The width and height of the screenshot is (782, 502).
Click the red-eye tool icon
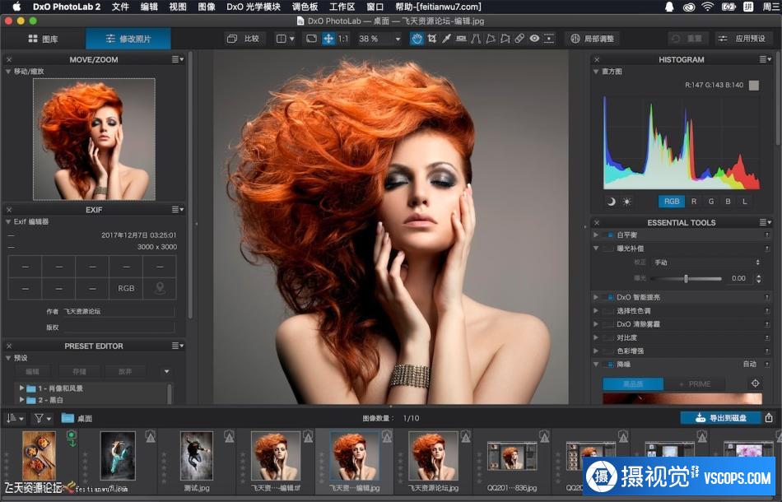coord(534,39)
